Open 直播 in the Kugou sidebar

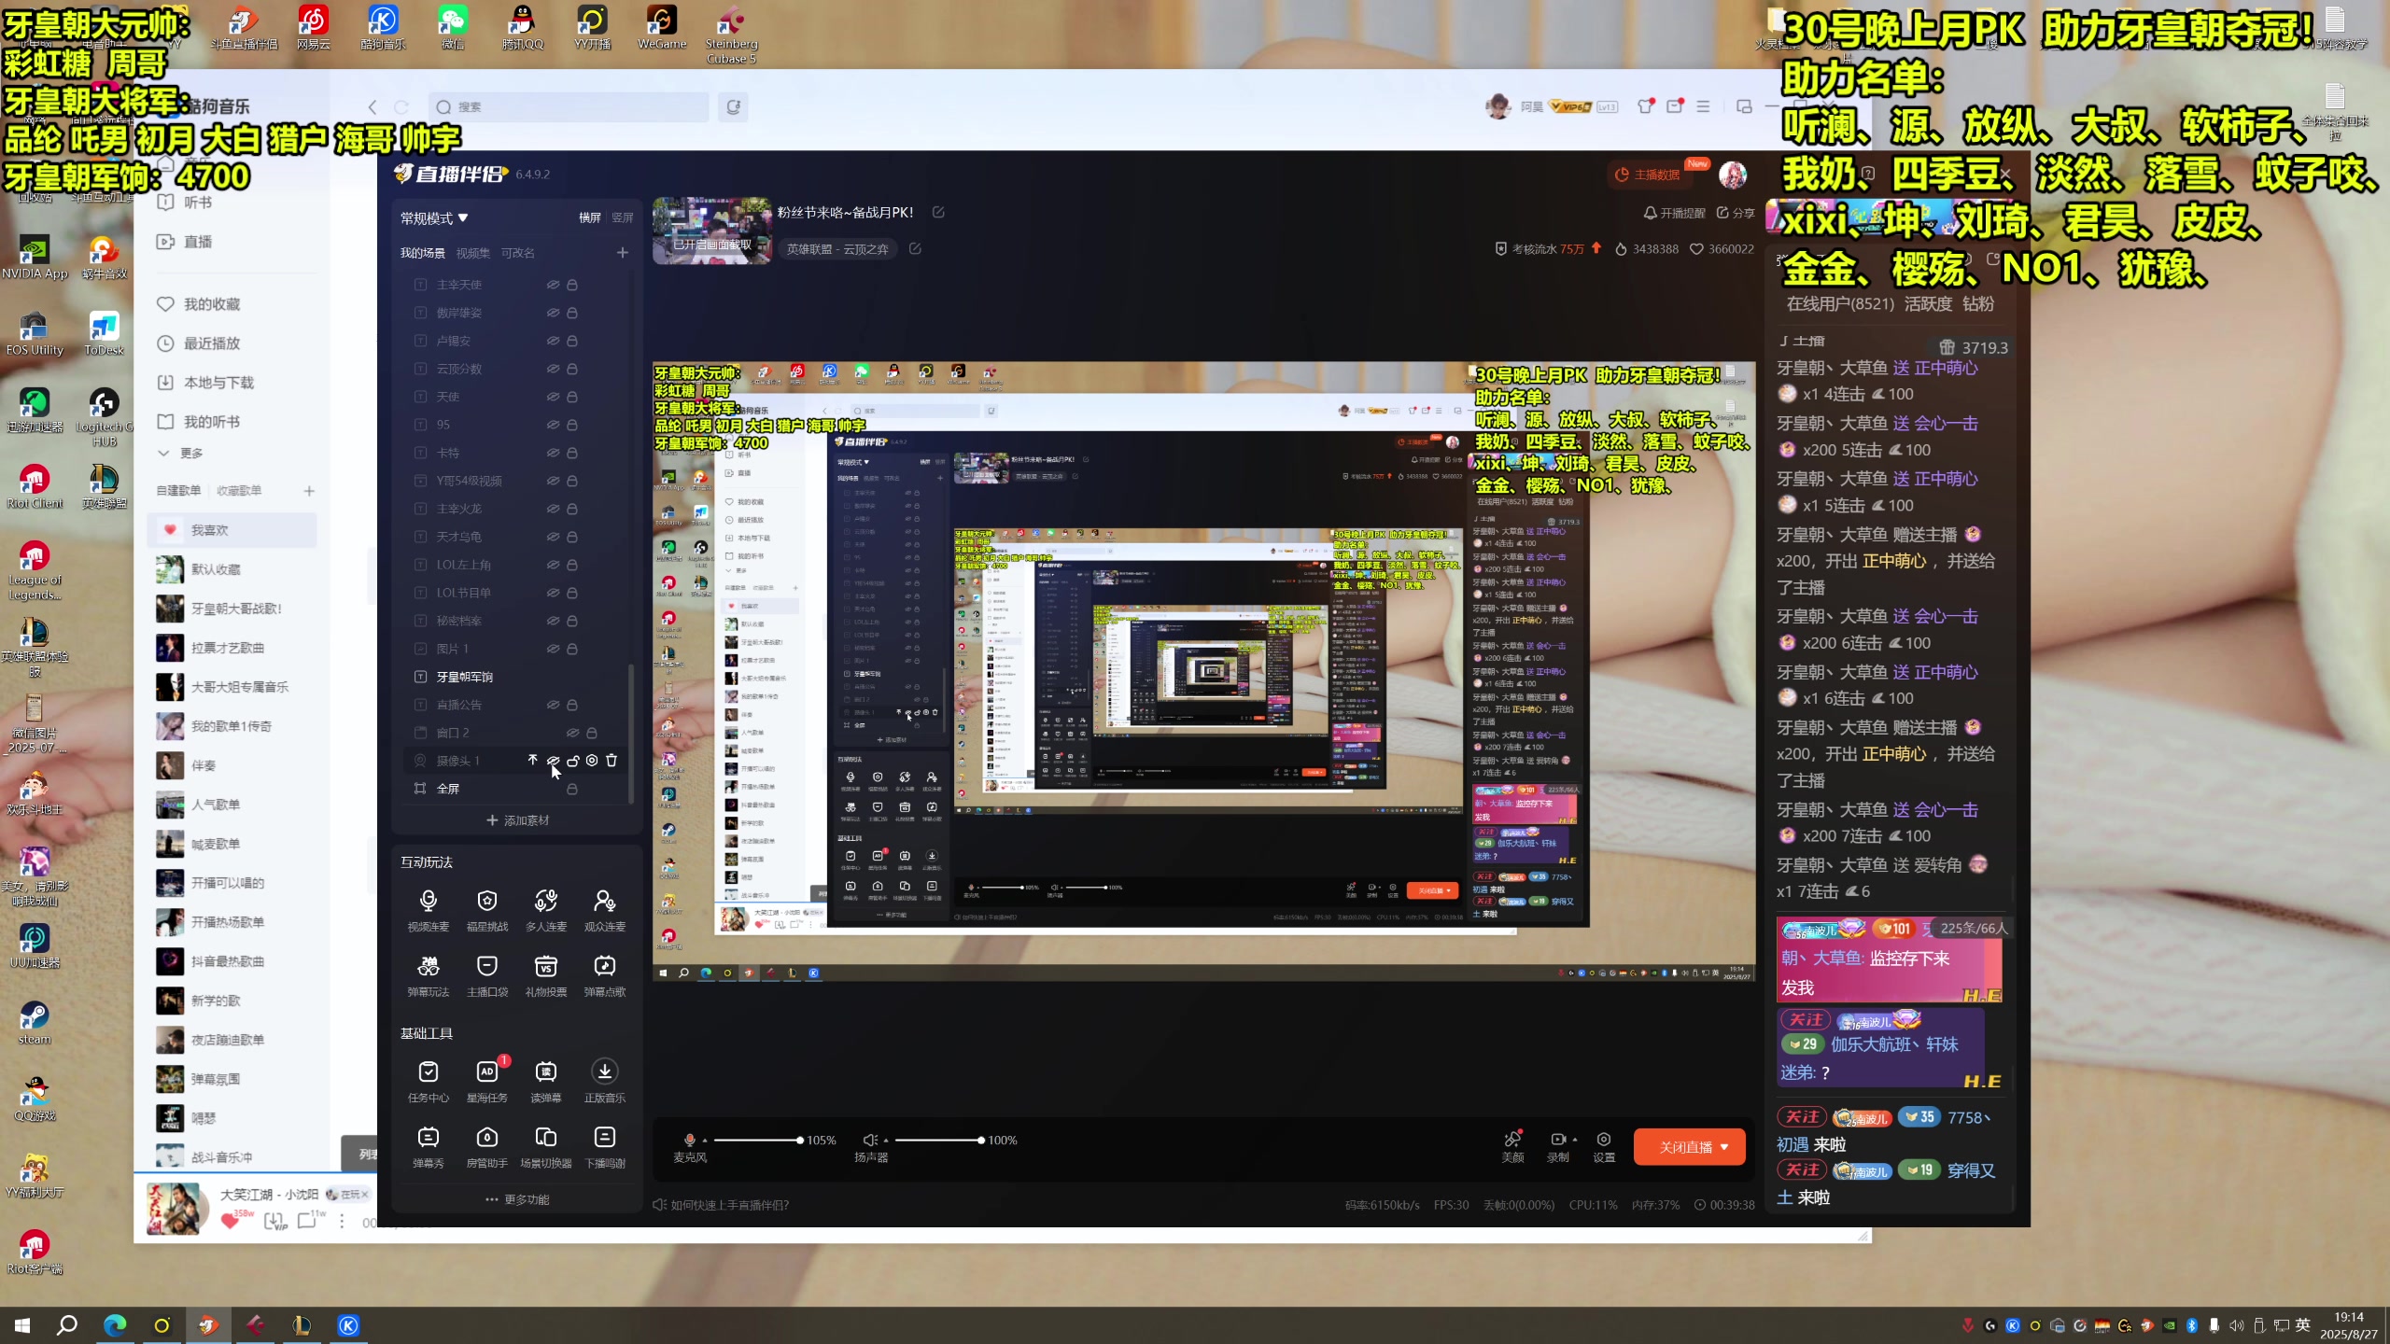point(186,242)
